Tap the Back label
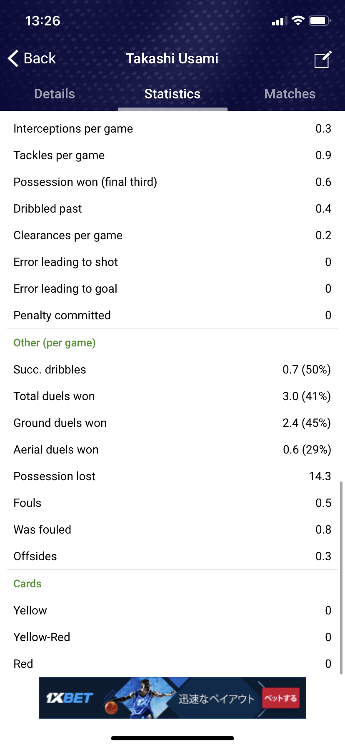345x747 pixels. pos(40,58)
